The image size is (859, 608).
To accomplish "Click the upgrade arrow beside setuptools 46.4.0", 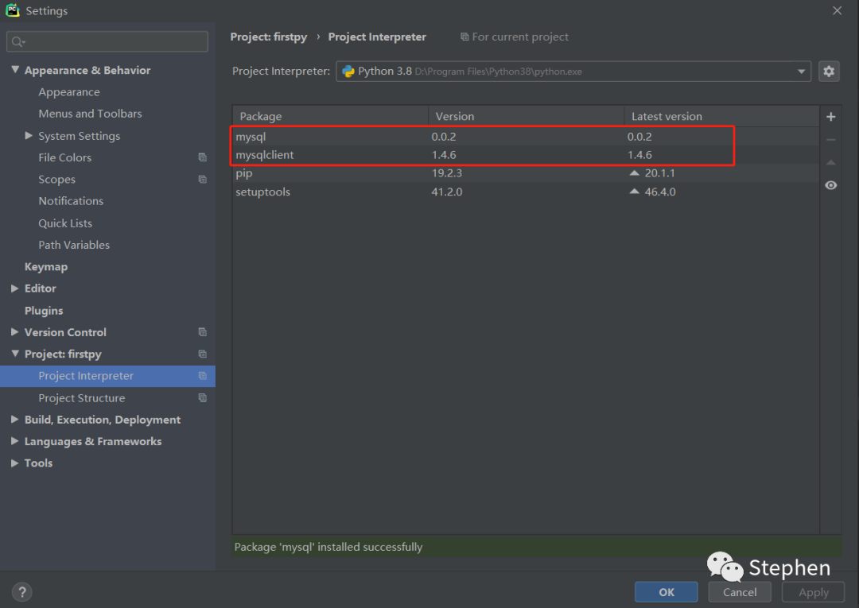I will 635,192.
